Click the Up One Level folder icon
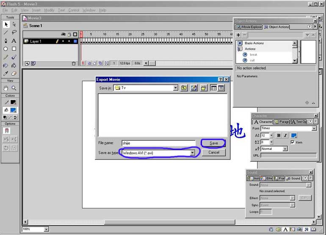The width and height of the screenshot is (326, 235). pyautogui.click(x=184, y=88)
